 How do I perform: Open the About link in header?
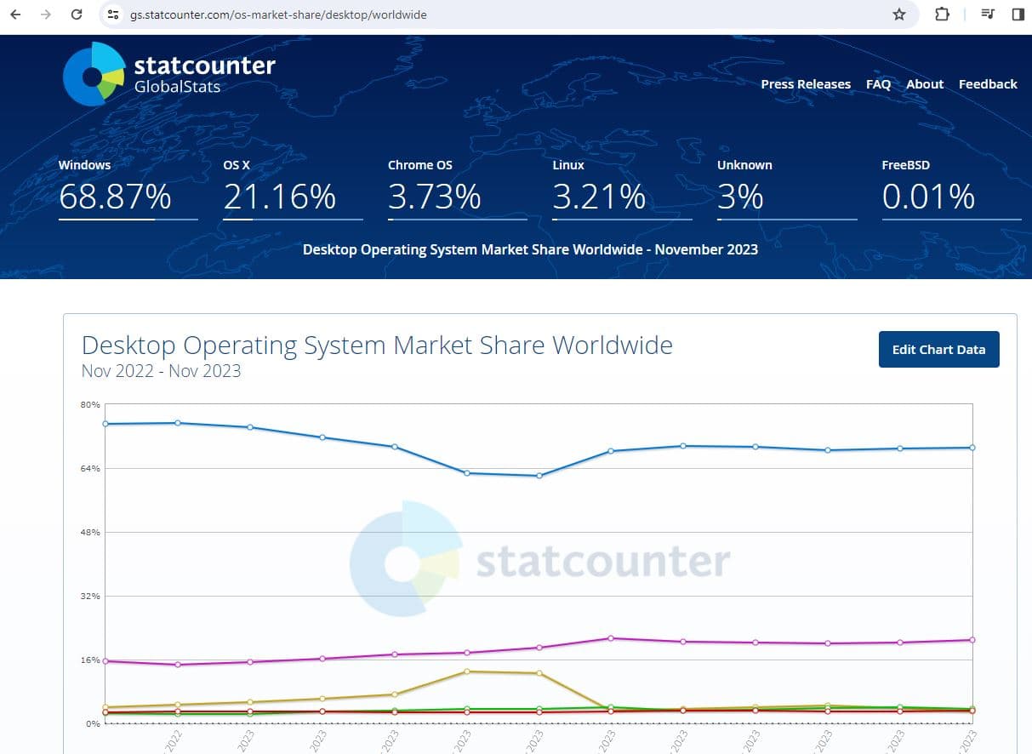(x=925, y=84)
